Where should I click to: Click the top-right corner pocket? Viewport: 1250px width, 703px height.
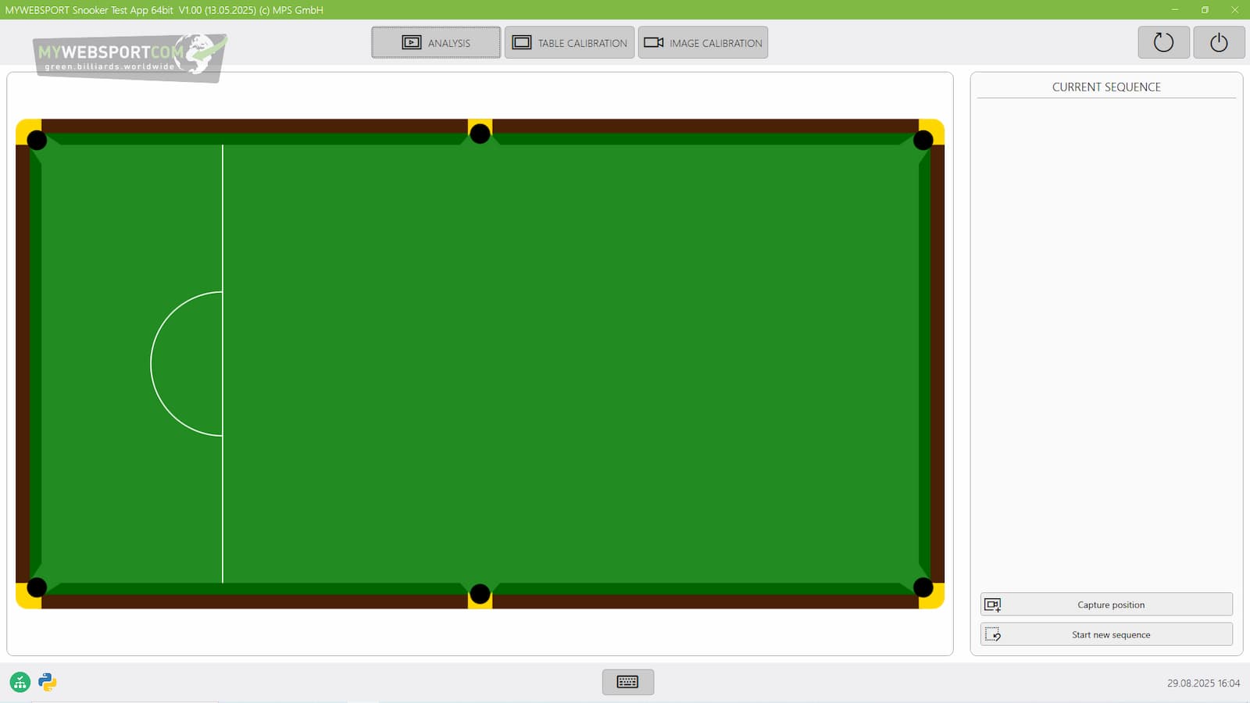[x=923, y=140]
